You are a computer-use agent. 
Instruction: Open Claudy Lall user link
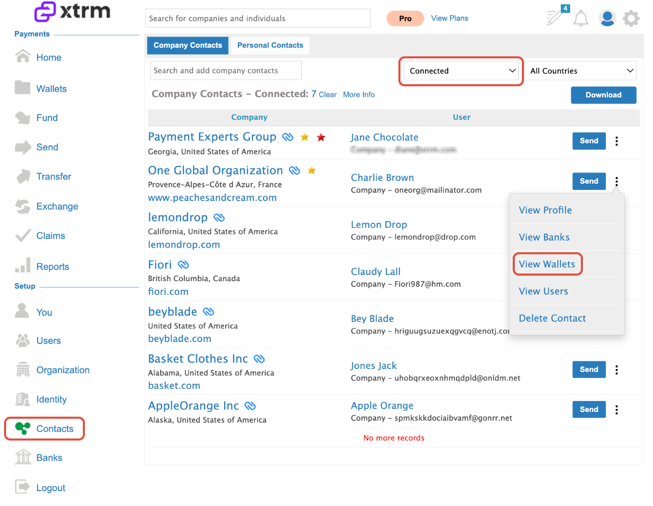pos(376,272)
